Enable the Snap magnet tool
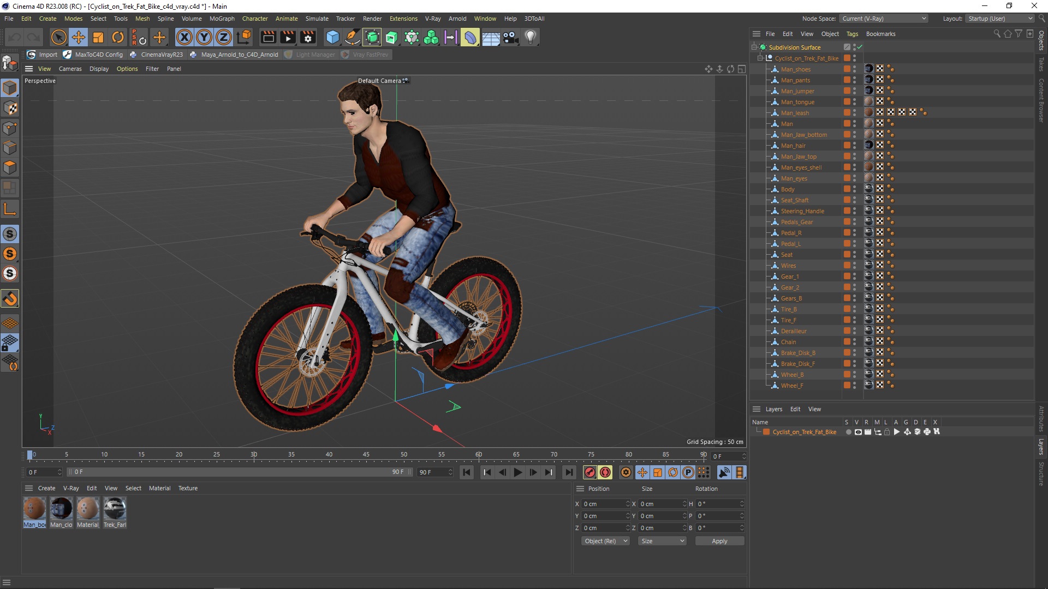Screen dimensions: 1048x589 (10, 298)
